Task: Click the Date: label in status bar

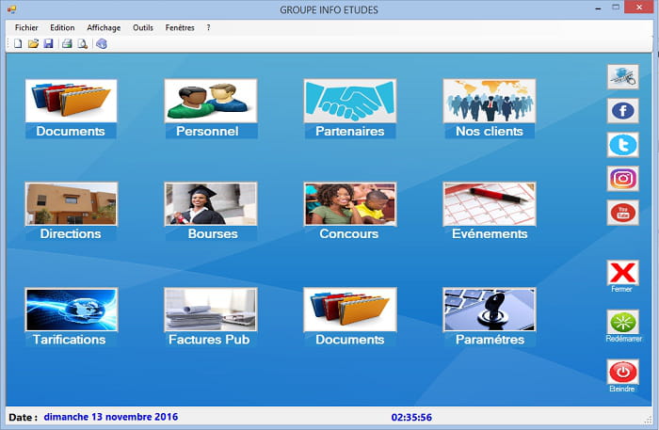Action: tap(24, 418)
